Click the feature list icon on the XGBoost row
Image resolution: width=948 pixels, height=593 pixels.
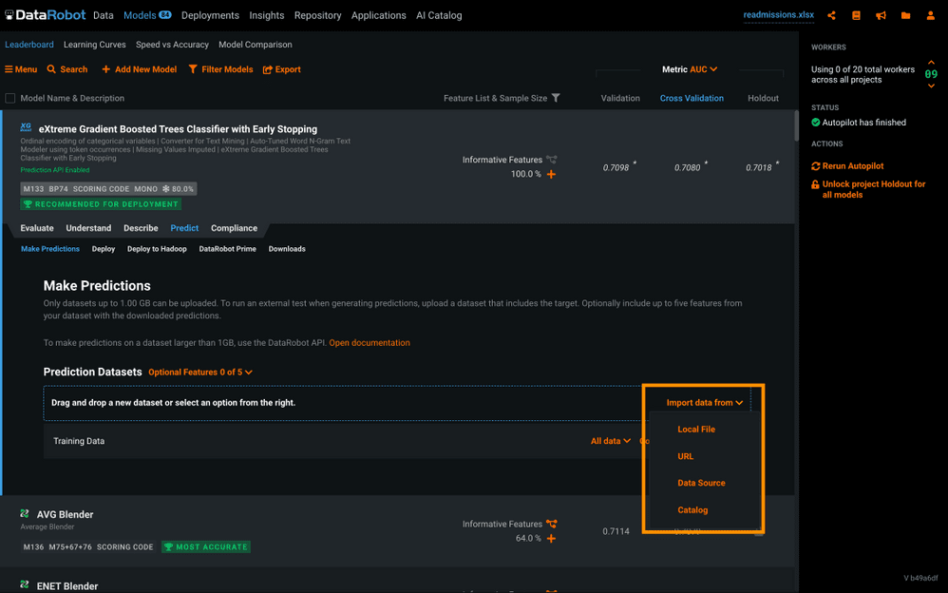(x=551, y=160)
